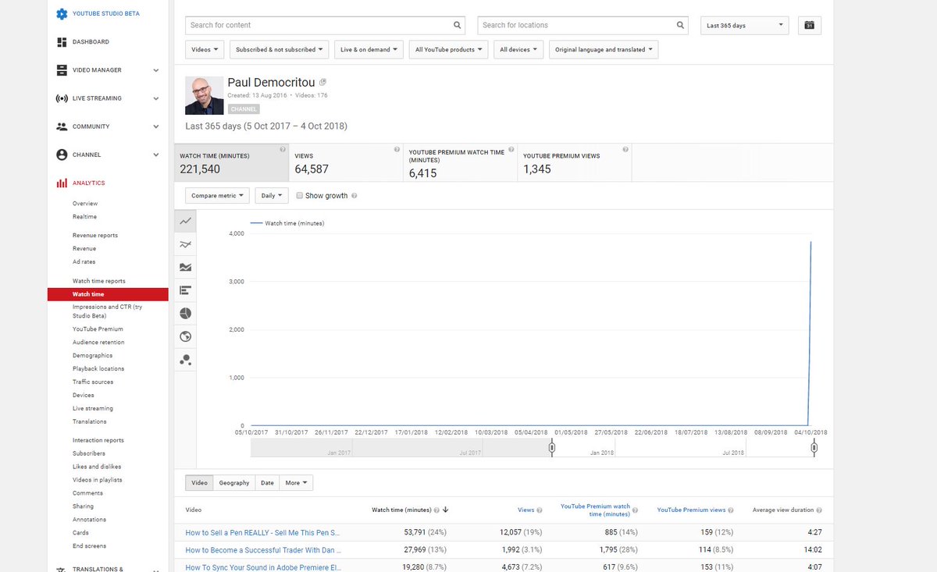
Task: Open the Subscribers report in the sidebar
Action: 89,453
